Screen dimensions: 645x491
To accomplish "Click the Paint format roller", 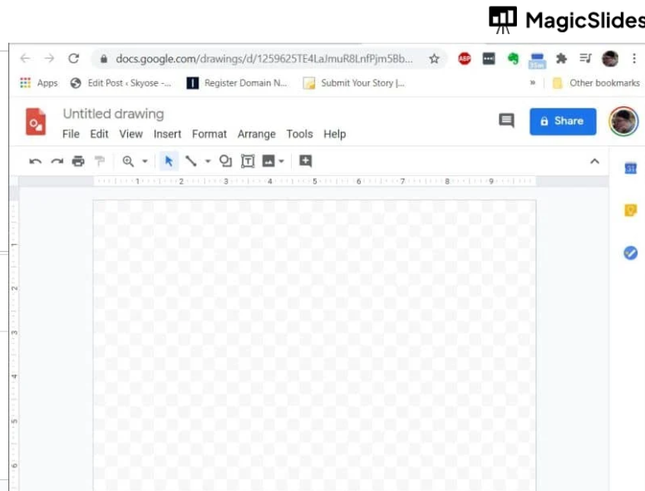I will tap(100, 161).
